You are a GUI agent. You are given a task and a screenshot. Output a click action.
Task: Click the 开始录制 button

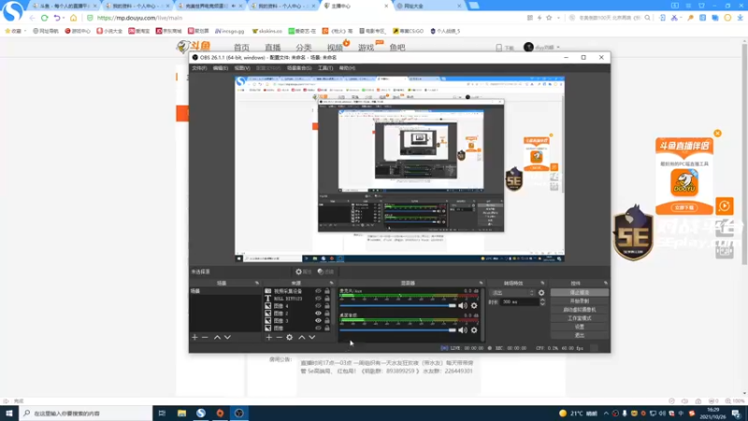point(580,301)
